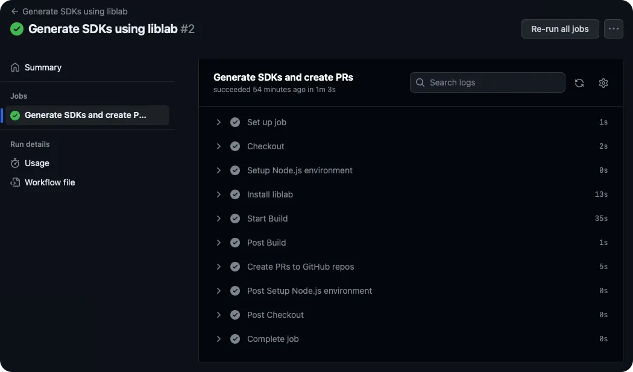Click the success checkmark on Set up job

(235, 122)
